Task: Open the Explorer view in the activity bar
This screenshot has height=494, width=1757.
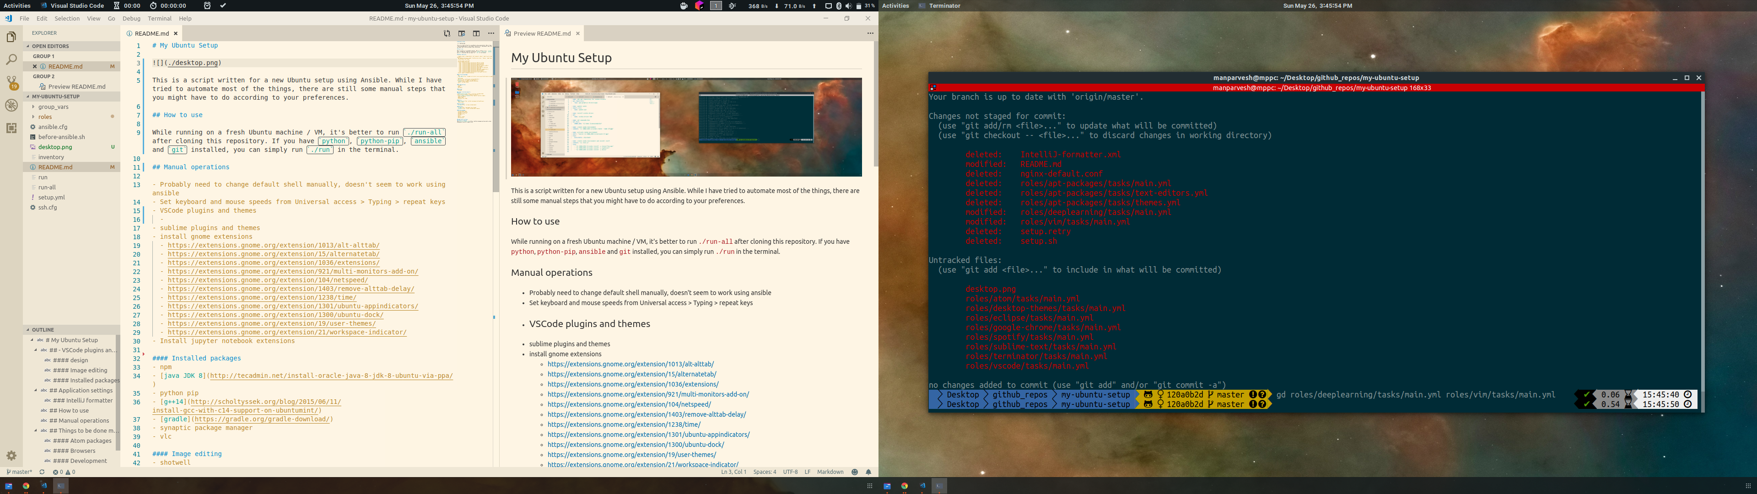Action: tap(11, 37)
